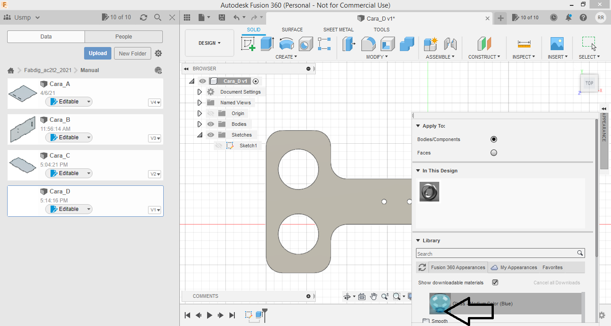The height and width of the screenshot is (326, 611).
Task: Expand Named Views node
Action: 199,103
